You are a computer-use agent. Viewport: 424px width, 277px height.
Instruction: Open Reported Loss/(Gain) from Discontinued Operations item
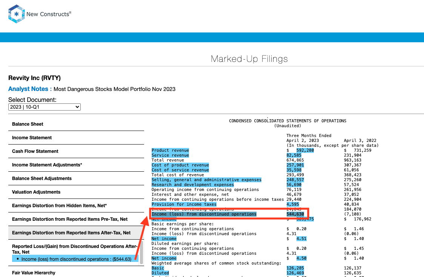(x=74, y=249)
